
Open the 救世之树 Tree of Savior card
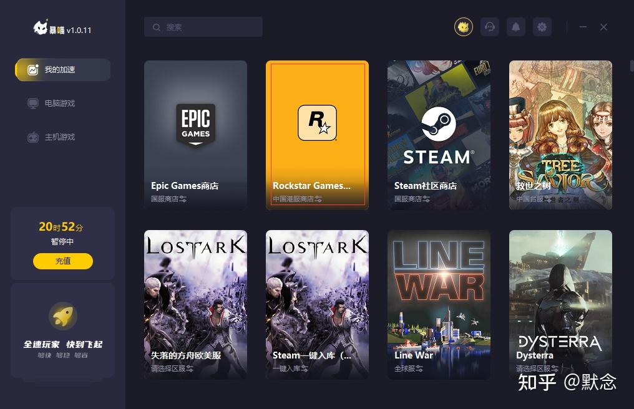[560, 135]
